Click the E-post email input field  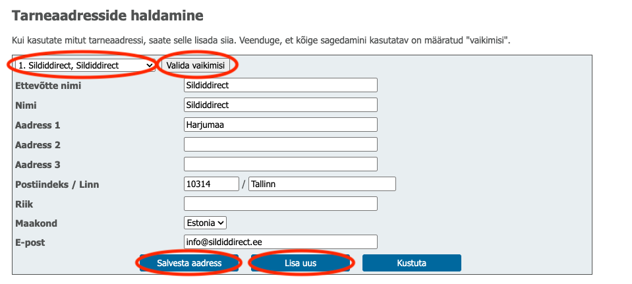[280, 242]
